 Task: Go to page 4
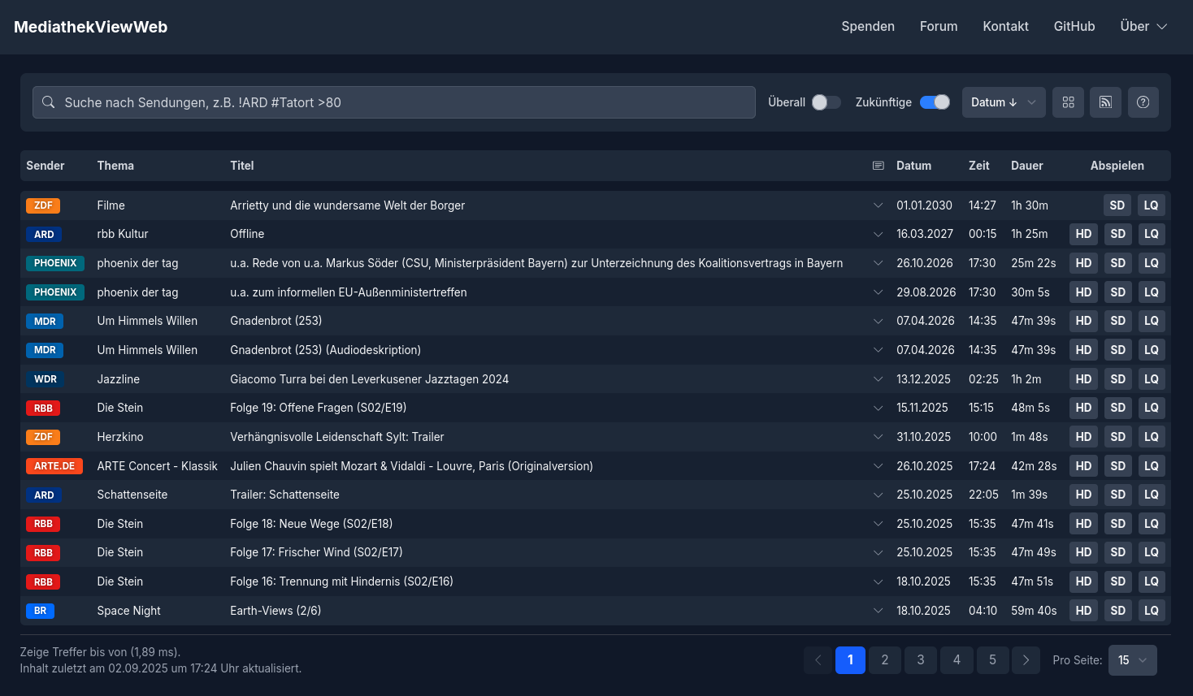tap(957, 660)
